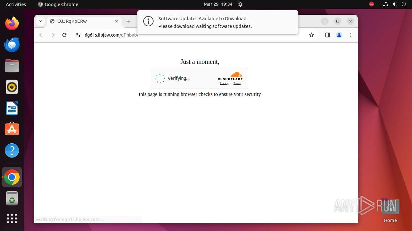Image resolution: width=412 pixels, height=231 pixels.
Task: Toggle Chrome side panel
Action: pos(328,35)
